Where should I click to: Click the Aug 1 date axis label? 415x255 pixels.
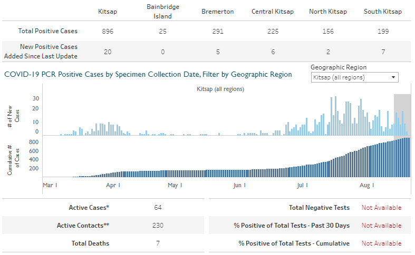pos(366,185)
